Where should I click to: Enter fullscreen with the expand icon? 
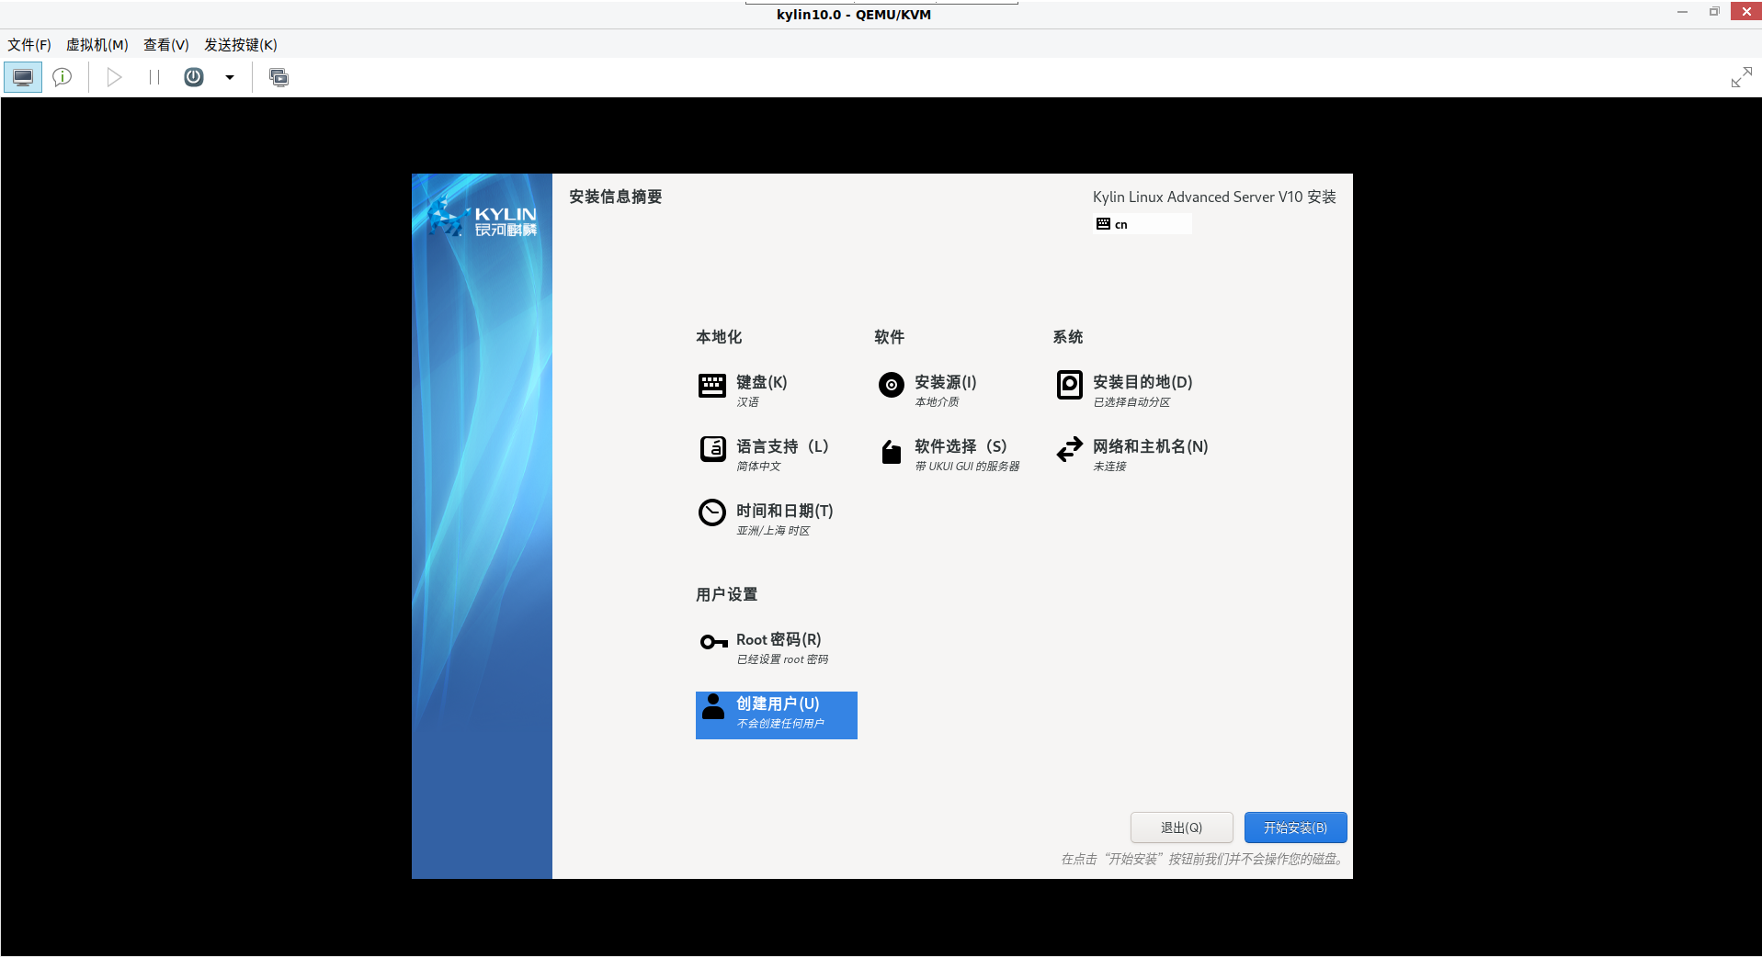(1741, 76)
